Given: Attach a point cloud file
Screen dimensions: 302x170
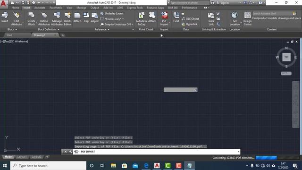Looking at the screenshot, I should click(152, 17).
